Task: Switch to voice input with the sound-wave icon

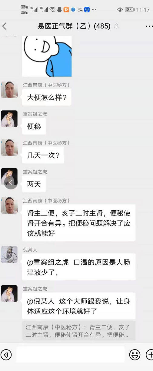Action: [6, 354]
